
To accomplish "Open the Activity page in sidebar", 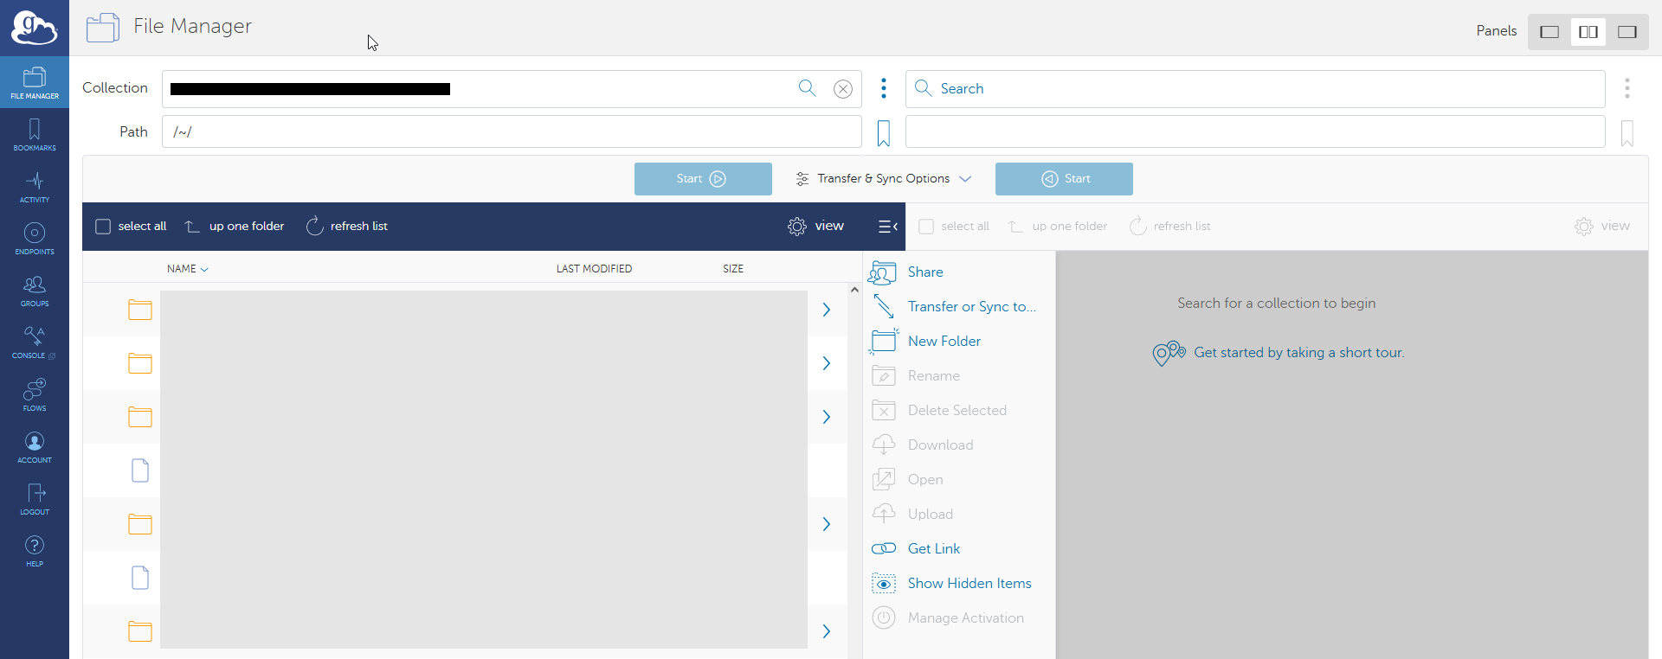I will [35, 187].
